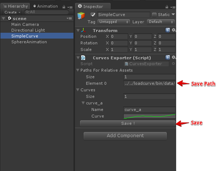Open Curves Exporter help reference
The image size is (218, 171).
(167, 57)
